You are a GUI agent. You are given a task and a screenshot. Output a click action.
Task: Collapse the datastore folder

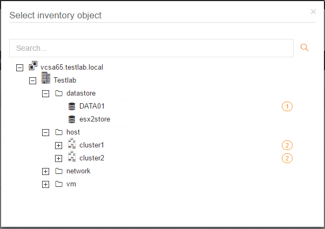pos(46,93)
